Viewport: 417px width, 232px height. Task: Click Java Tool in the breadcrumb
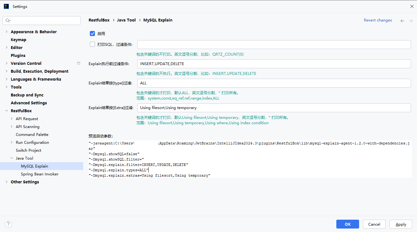(126, 20)
